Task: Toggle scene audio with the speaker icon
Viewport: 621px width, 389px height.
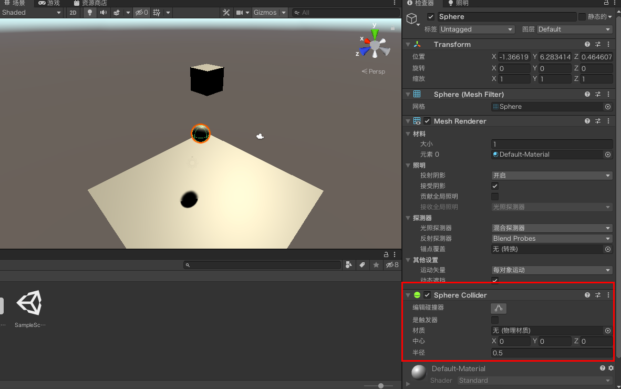Action: click(103, 13)
